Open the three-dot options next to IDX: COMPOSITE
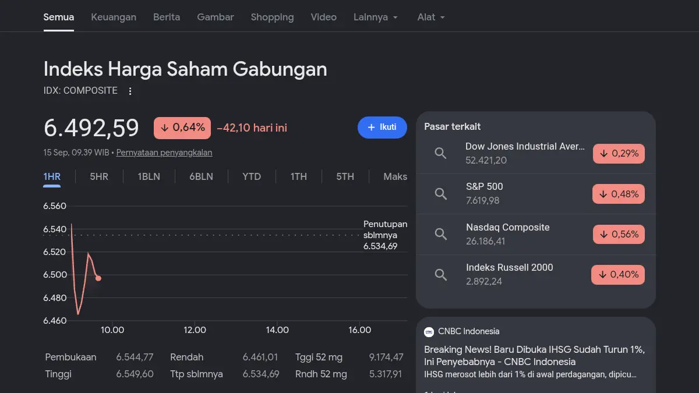The image size is (699, 393). pyautogui.click(x=130, y=91)
